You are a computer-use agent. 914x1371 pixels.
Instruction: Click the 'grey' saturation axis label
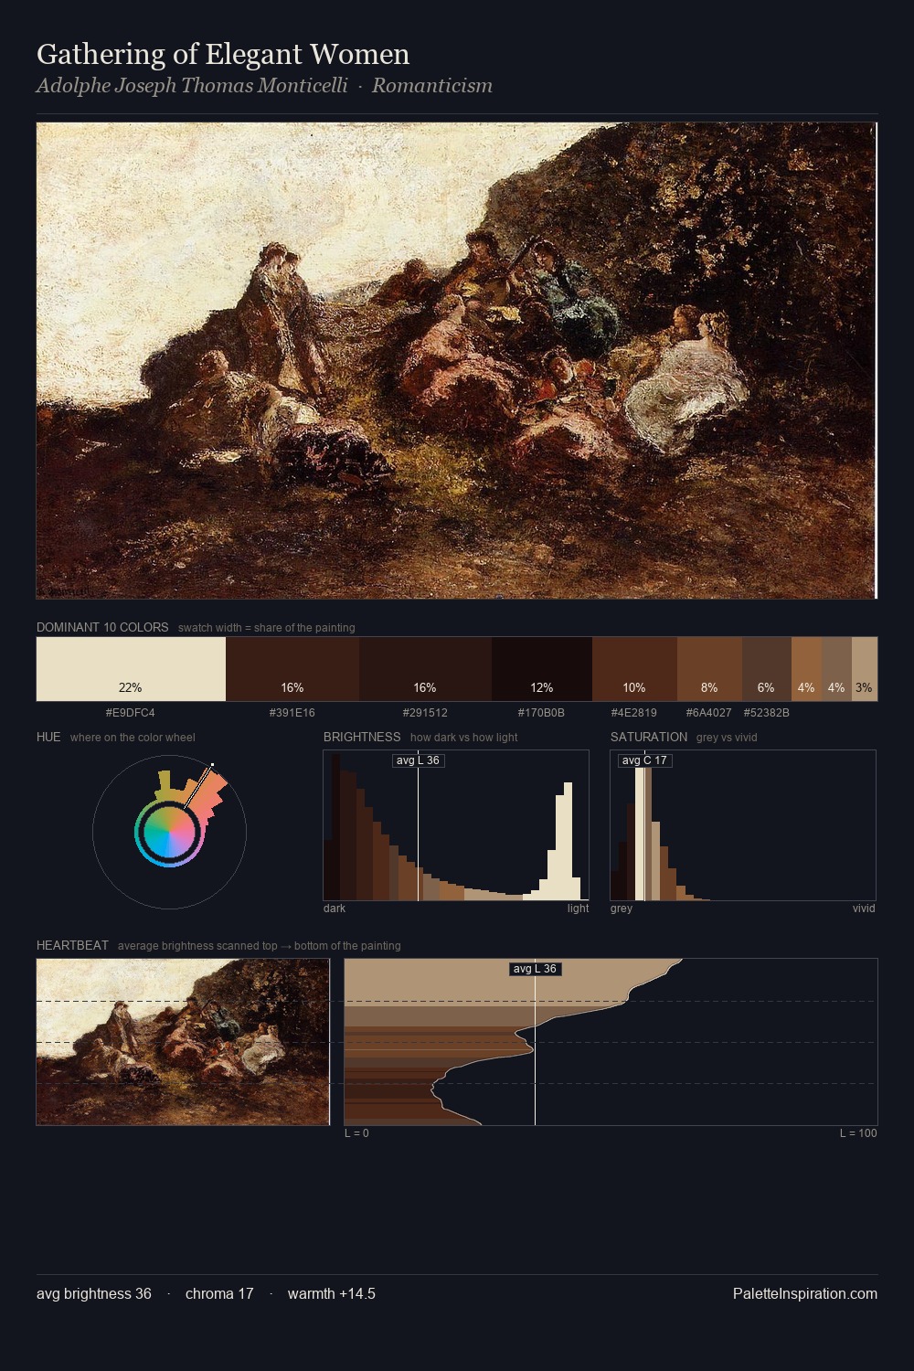pos(622,909)
